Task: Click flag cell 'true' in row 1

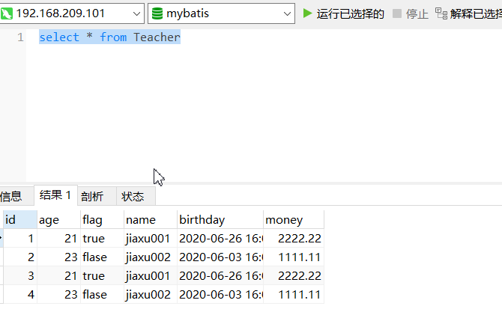Action: click(x=102, y=238)
